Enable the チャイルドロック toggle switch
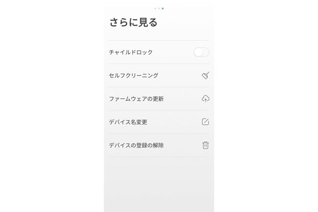Image resolution: width=318 pixels, height=212 pixels. point(201,52)
